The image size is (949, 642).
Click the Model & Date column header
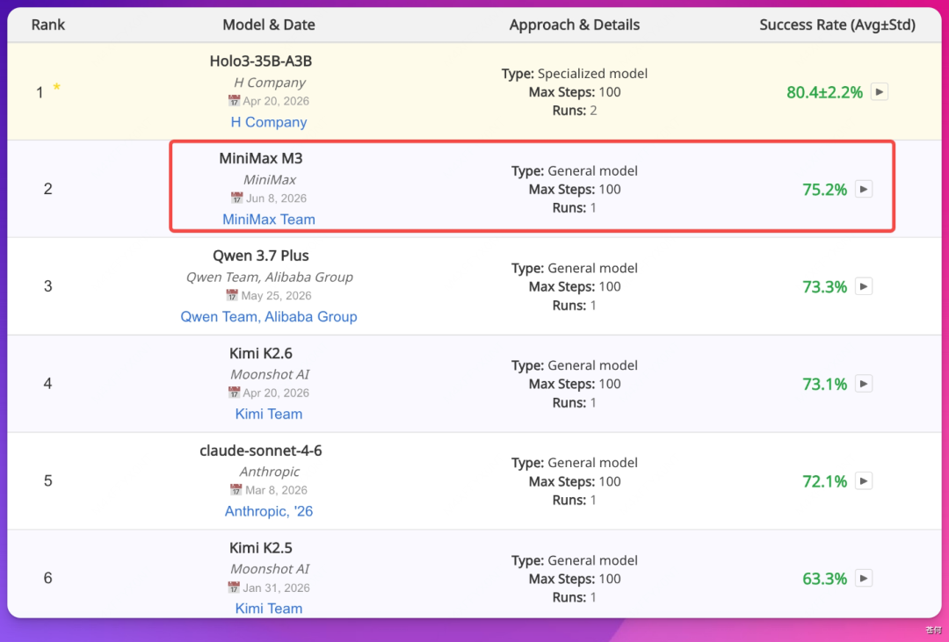point(269,25)
